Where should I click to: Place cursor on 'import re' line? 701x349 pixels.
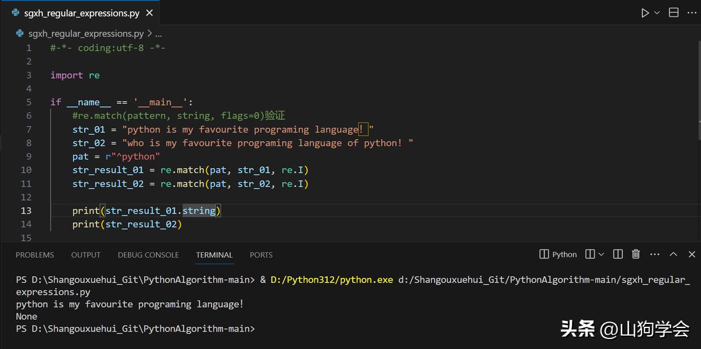coord(75,75)
